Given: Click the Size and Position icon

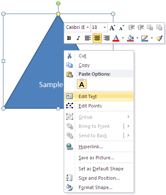Looking at the screenshot, I should pyautogui.click(x=69, y=178).
